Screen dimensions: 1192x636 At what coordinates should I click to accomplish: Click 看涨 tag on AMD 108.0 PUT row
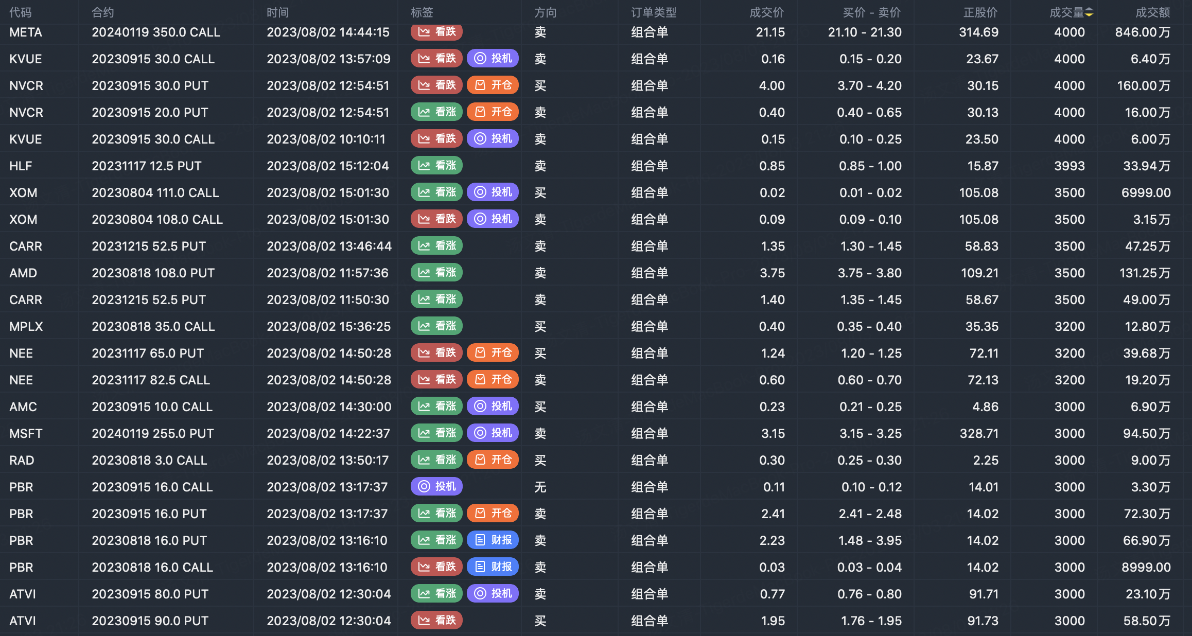(x=436, y=272)
